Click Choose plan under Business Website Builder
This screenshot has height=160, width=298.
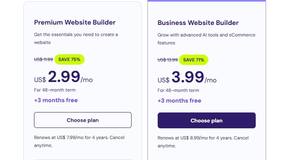(x=206, y=120)
